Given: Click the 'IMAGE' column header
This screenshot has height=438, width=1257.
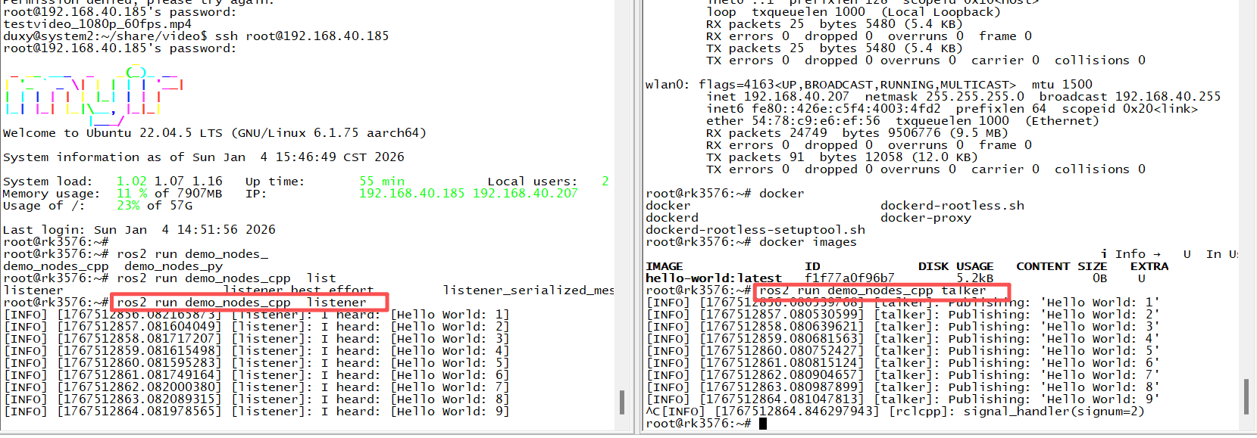Looking at the screenshot, I should [x=664, y=266].
